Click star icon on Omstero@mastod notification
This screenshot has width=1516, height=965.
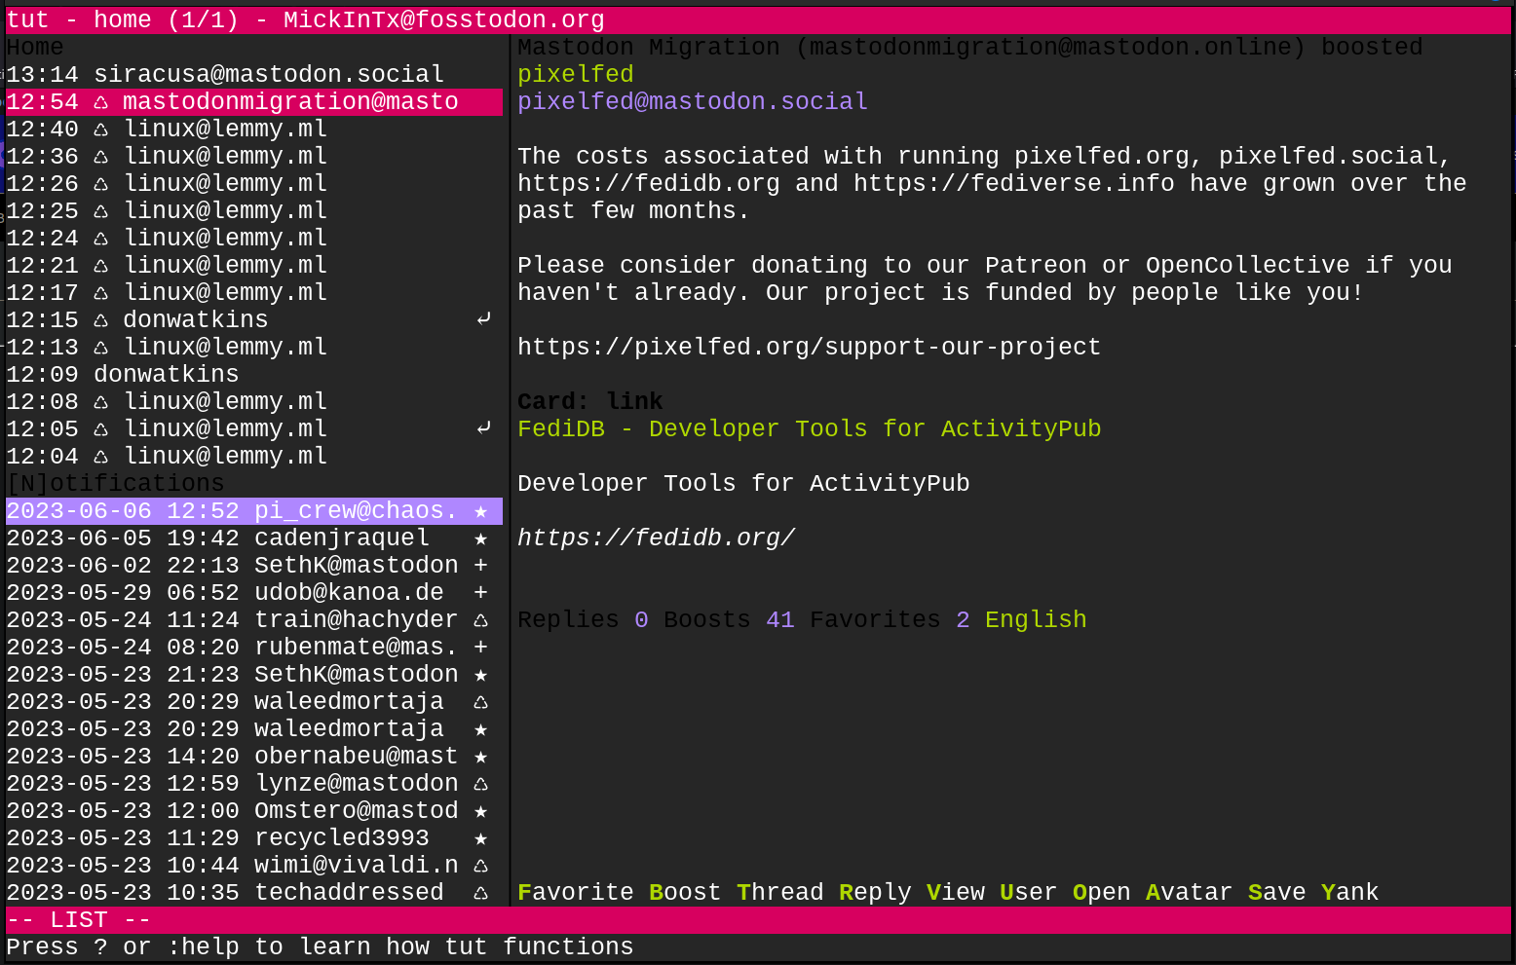pos(480,811)
